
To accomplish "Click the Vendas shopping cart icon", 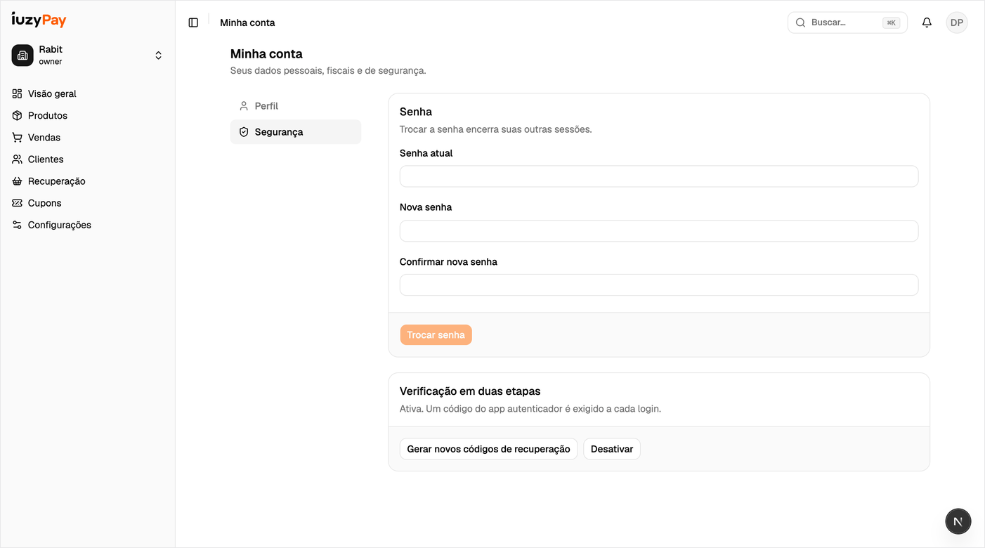I will coord(17,137).
